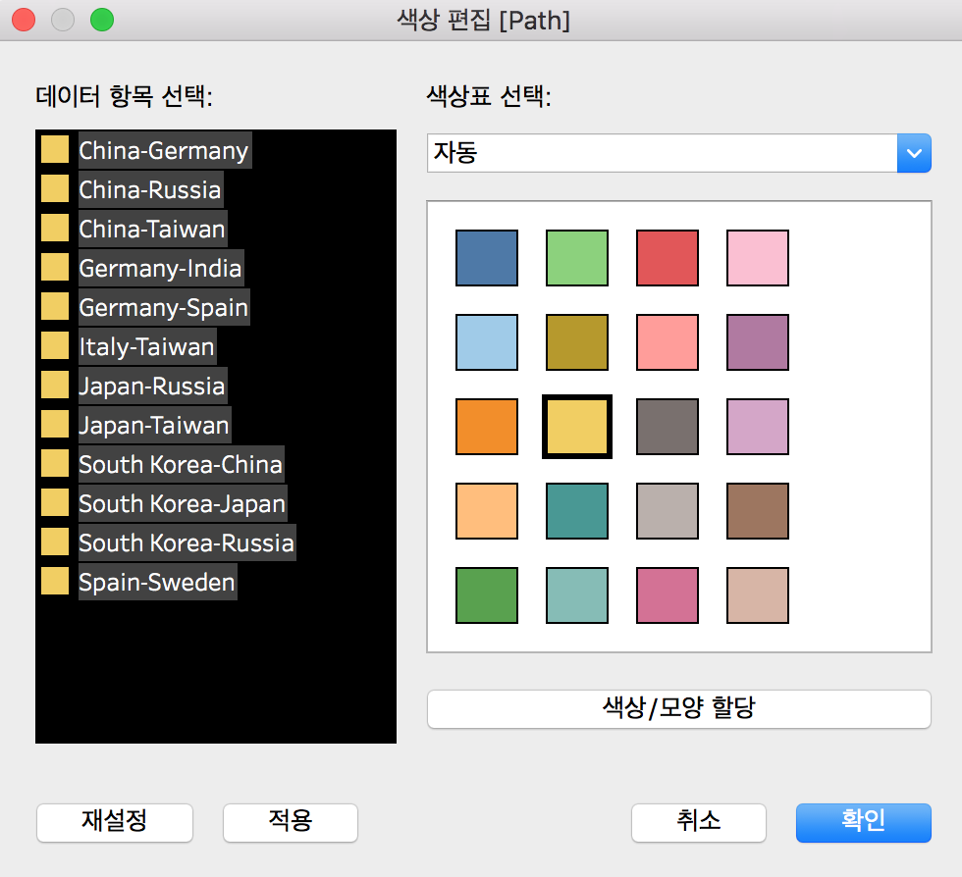The image size is (962, 877).
Task: Pick the salmon pink palette swatch
Action: (667, 342)
